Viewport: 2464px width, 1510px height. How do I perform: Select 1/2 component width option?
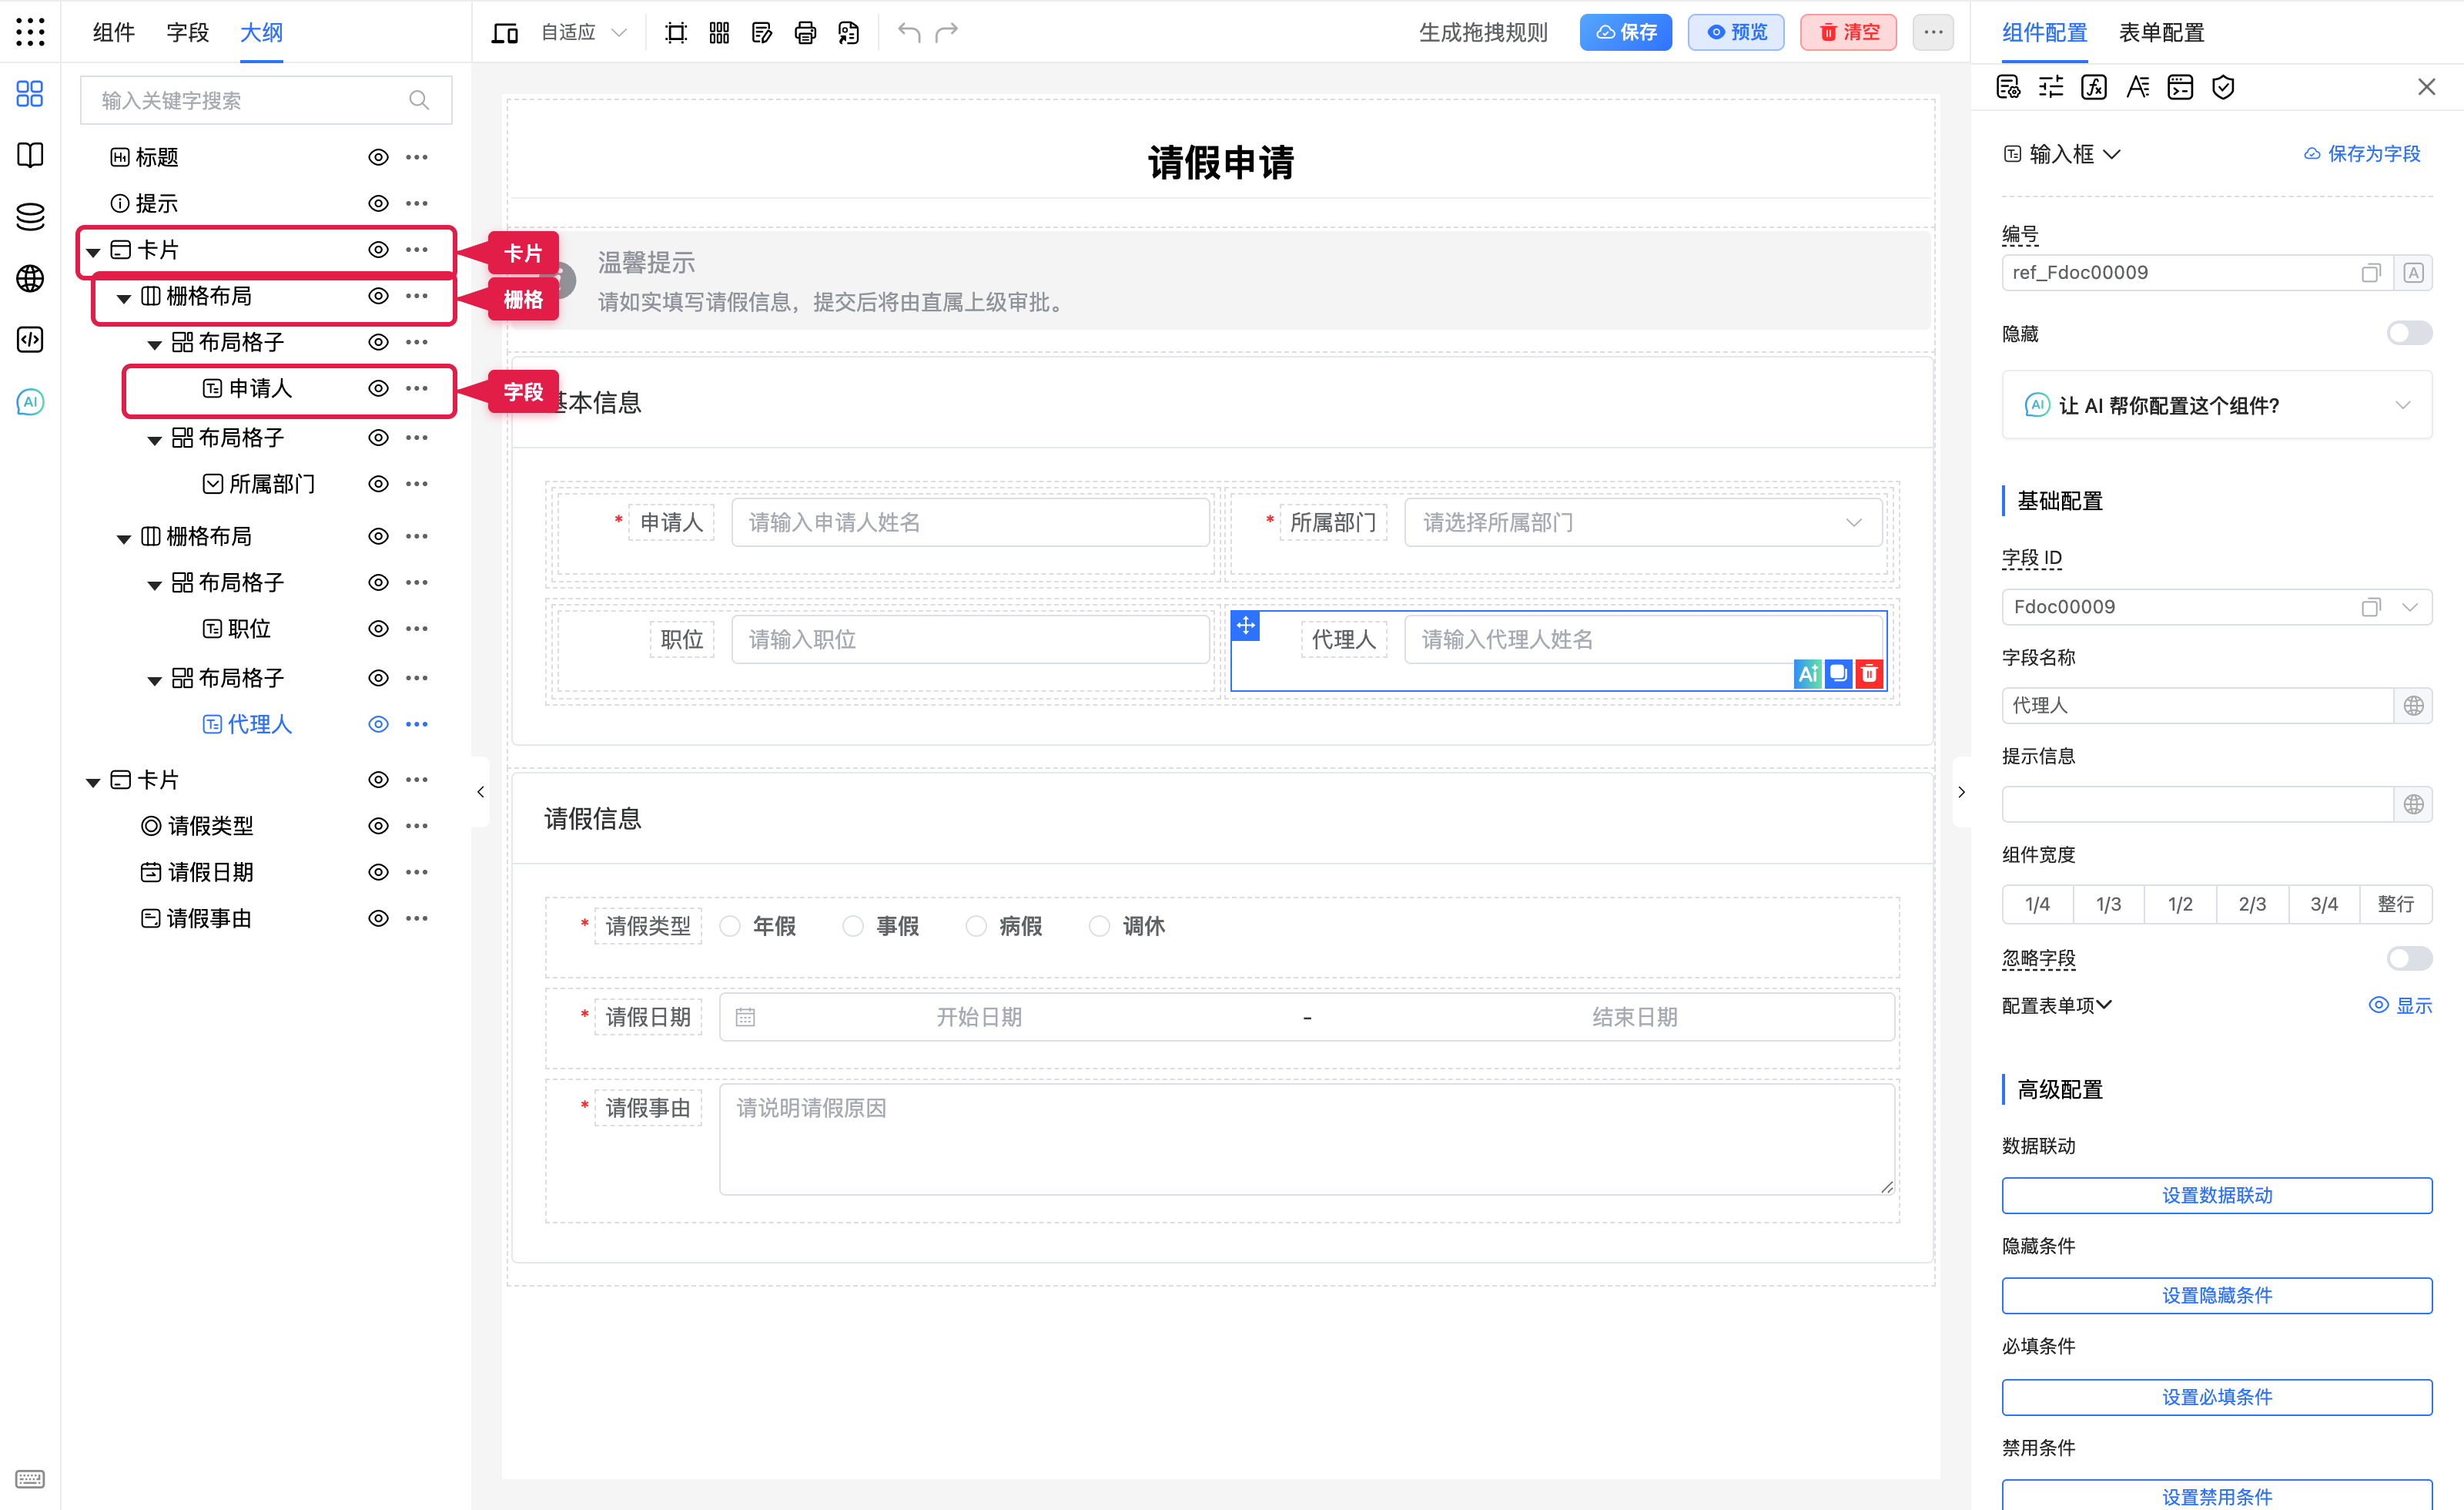pos(2180,904)
